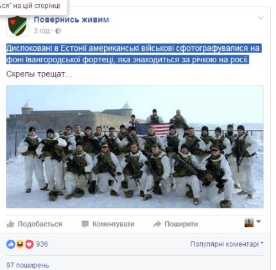276x270 pixels.
Task: Open the 3 год timestamp link
Action: click(42, 31)
